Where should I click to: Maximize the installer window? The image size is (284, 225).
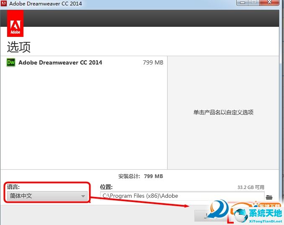click(x=254, y=3)
